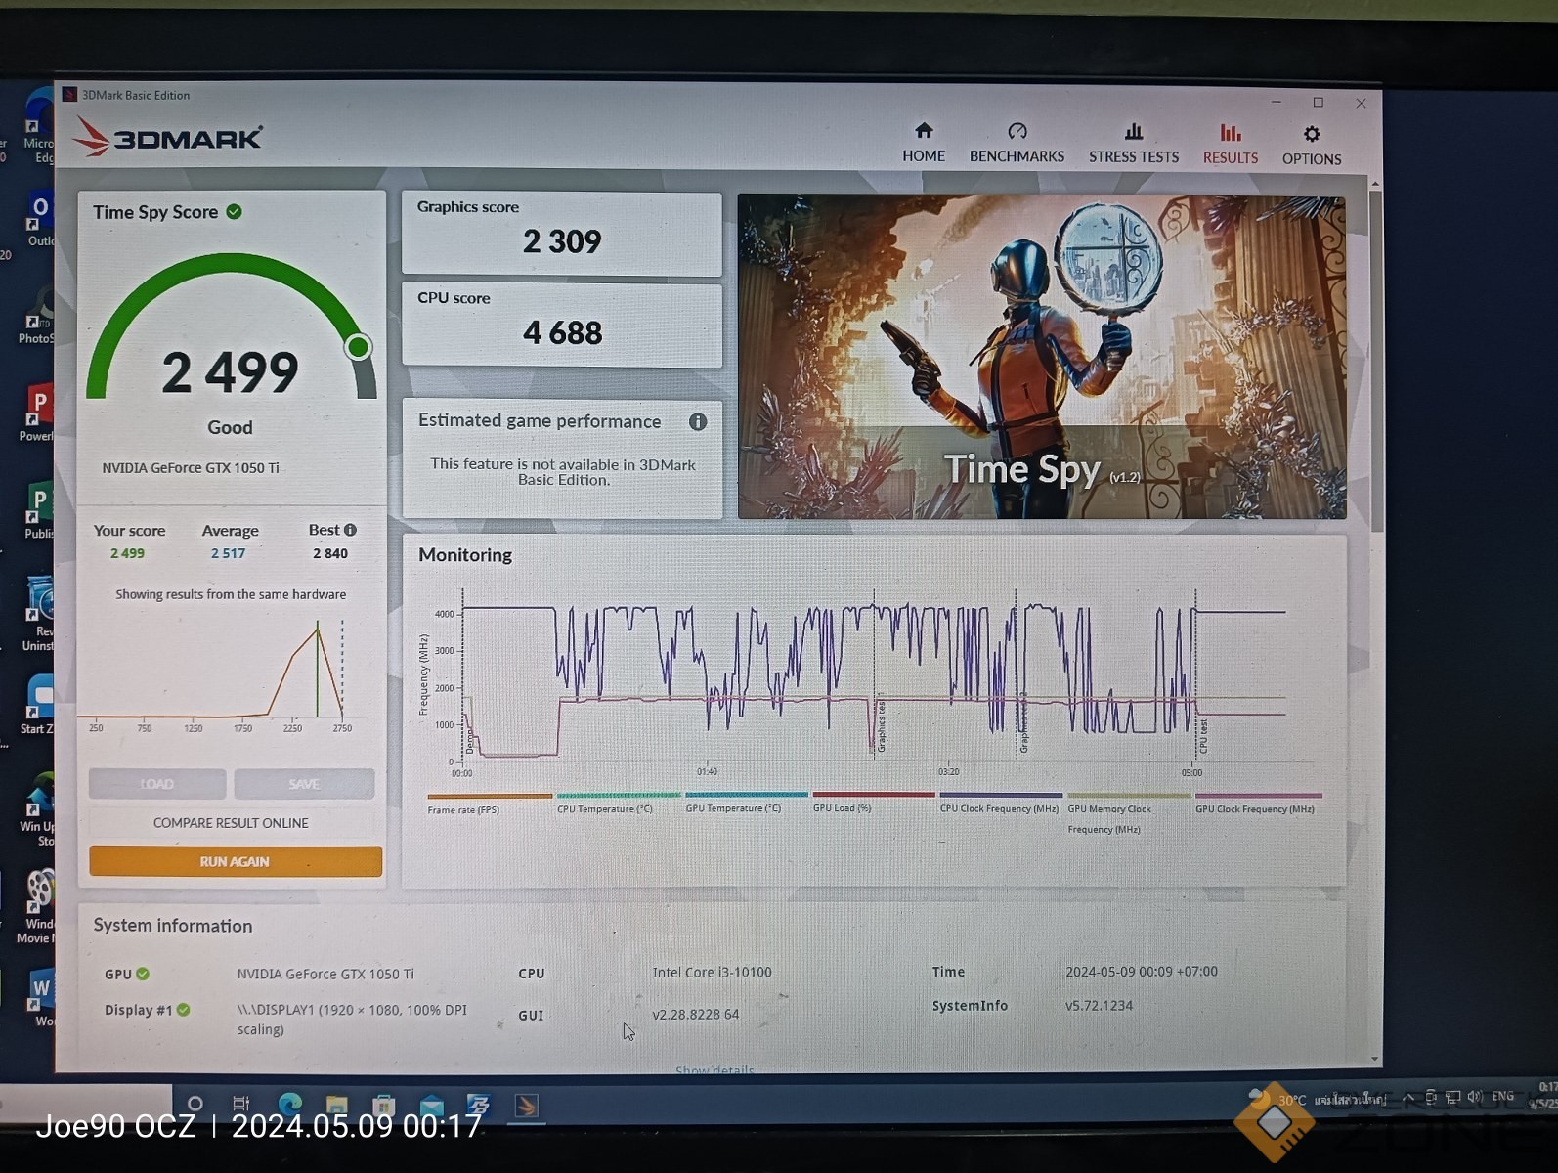1558x1173 pixels.
Task: Click the Intel Core i3-10100 CPU text
Action: [712, 973]
